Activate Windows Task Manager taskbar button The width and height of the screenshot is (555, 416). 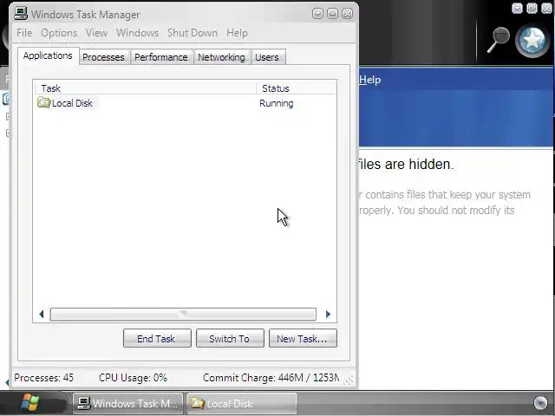(x=127, y=403)
